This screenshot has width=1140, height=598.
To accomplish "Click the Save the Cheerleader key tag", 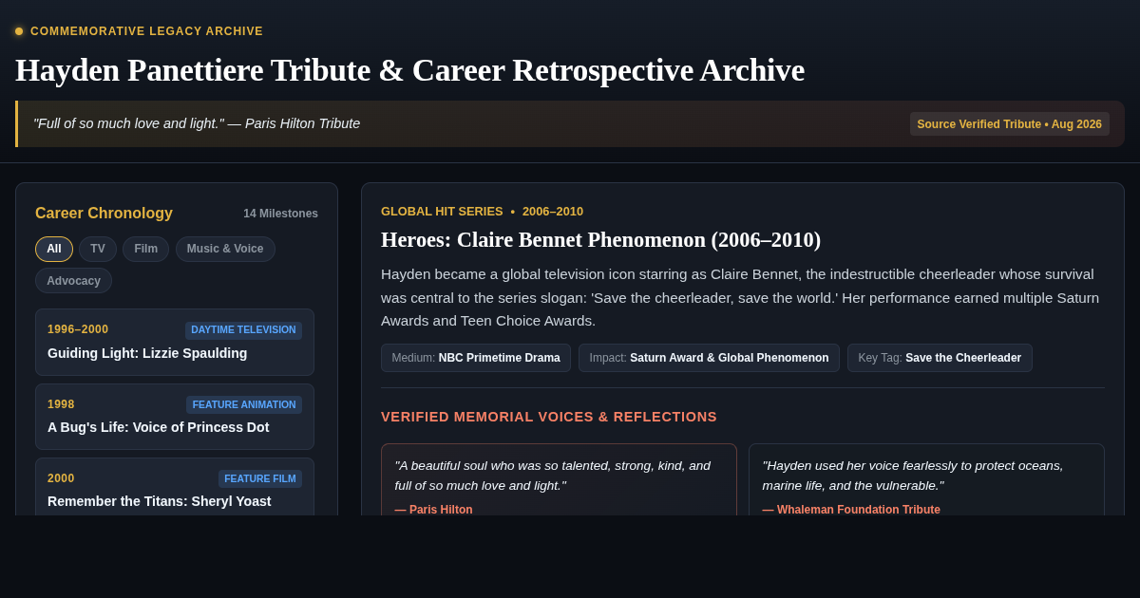I will pyautogui.click(x=940, y=358).
